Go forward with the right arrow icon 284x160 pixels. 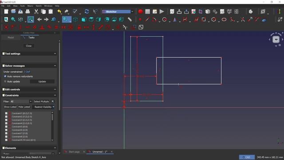(46, 20)
